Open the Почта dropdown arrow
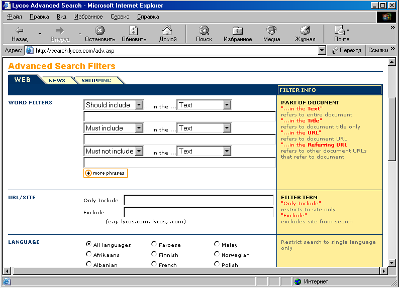399x288 pixels. [x=348, y=31]
